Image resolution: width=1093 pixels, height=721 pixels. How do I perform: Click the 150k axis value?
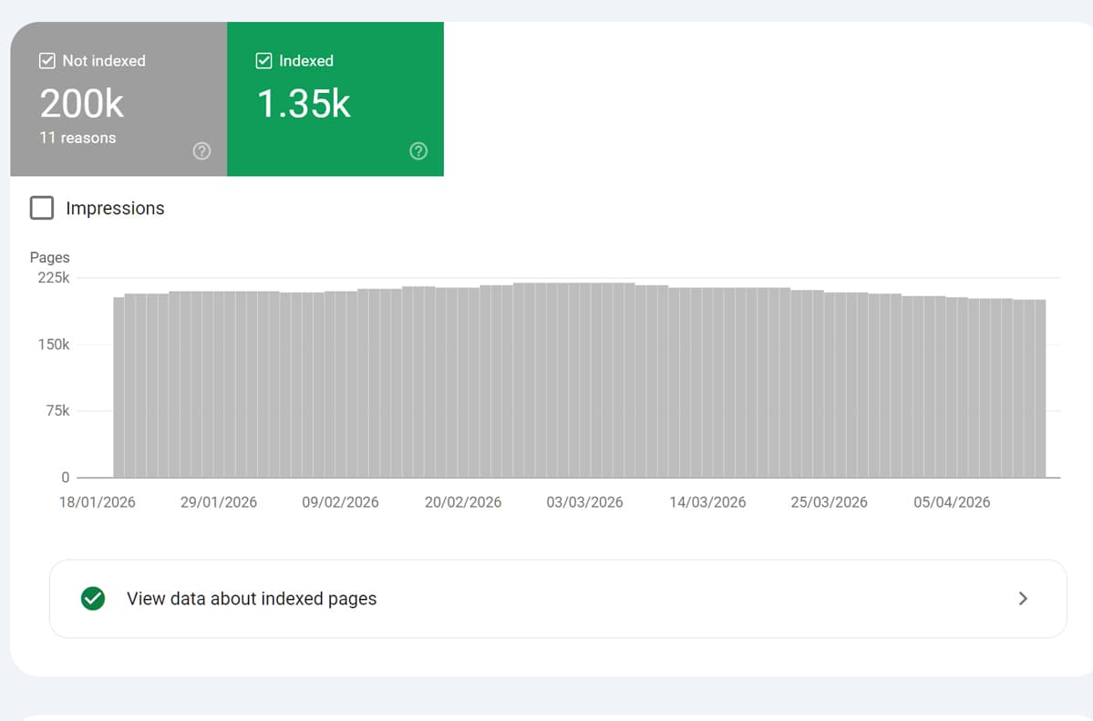point(55,344)
